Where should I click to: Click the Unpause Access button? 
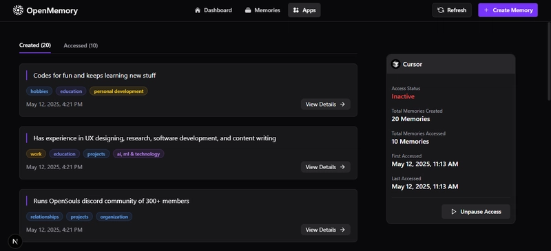476,212
